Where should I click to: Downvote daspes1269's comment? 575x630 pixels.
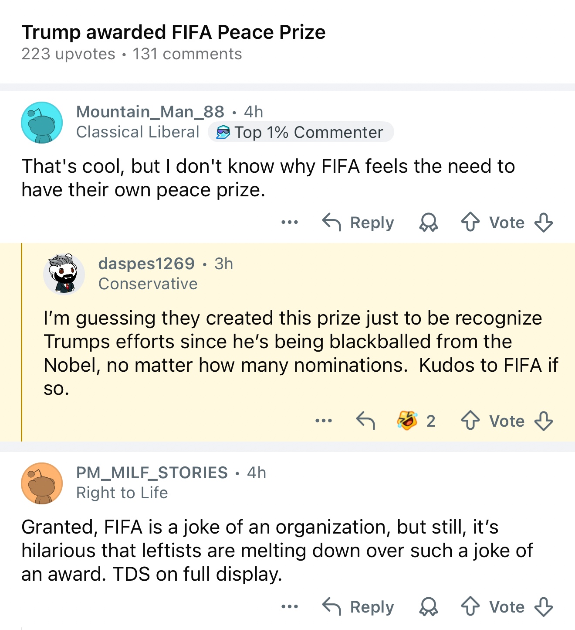(x=544, y=421)
